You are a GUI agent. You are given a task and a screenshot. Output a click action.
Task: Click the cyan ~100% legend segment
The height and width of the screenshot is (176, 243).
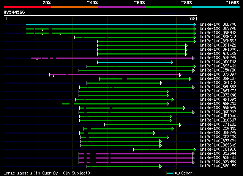point(216,7)
